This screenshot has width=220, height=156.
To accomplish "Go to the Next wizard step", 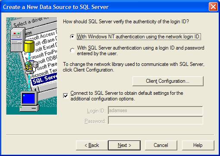I will [124, 145].
